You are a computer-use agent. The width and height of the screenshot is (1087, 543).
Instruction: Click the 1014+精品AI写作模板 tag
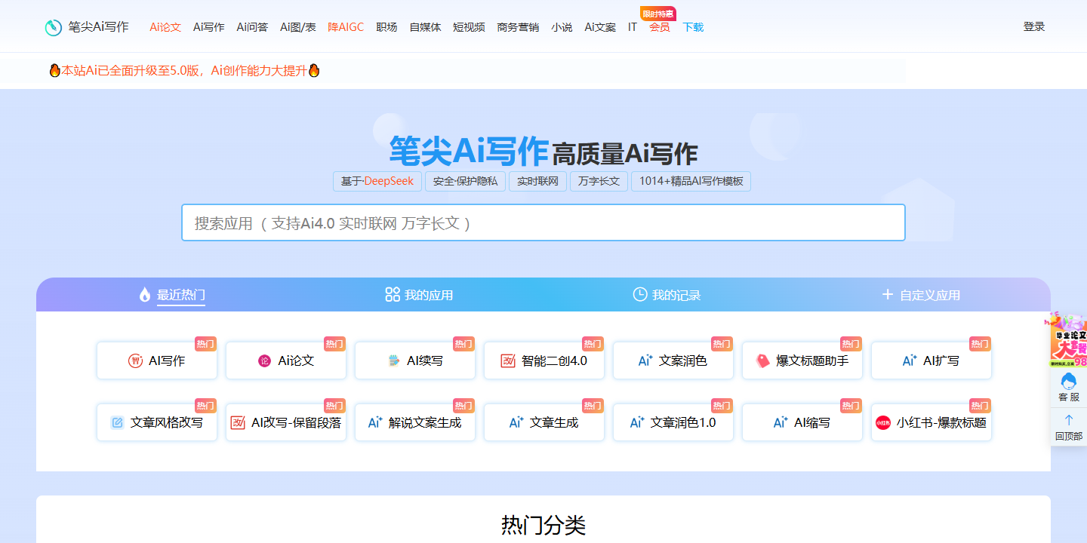click(691, 182)
